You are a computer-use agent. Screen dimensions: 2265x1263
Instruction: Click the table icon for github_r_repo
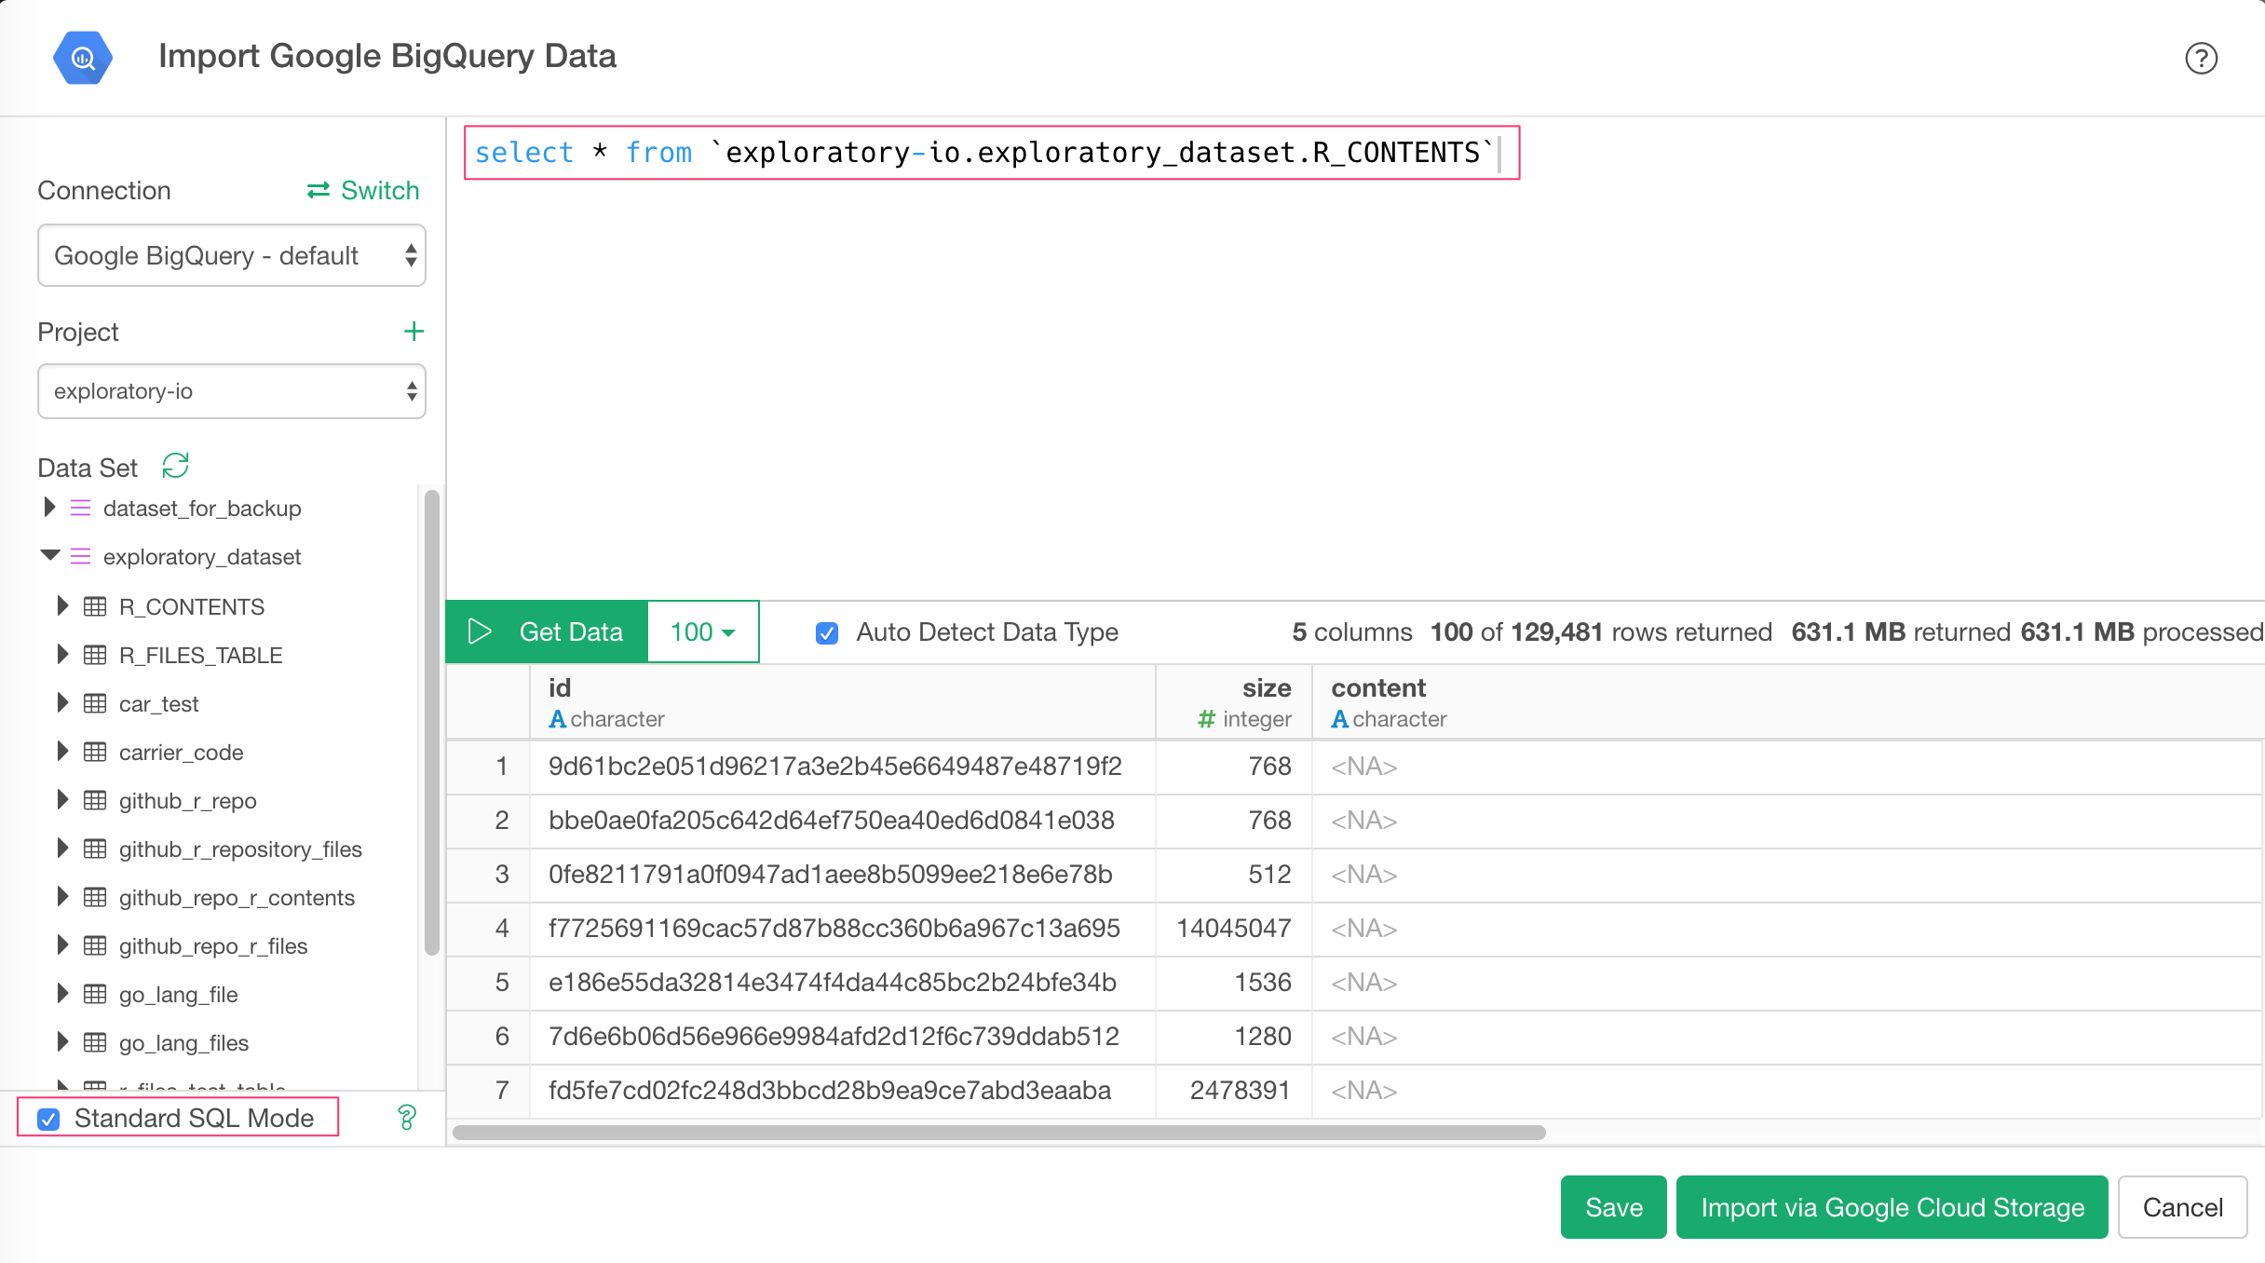point(95,800)
